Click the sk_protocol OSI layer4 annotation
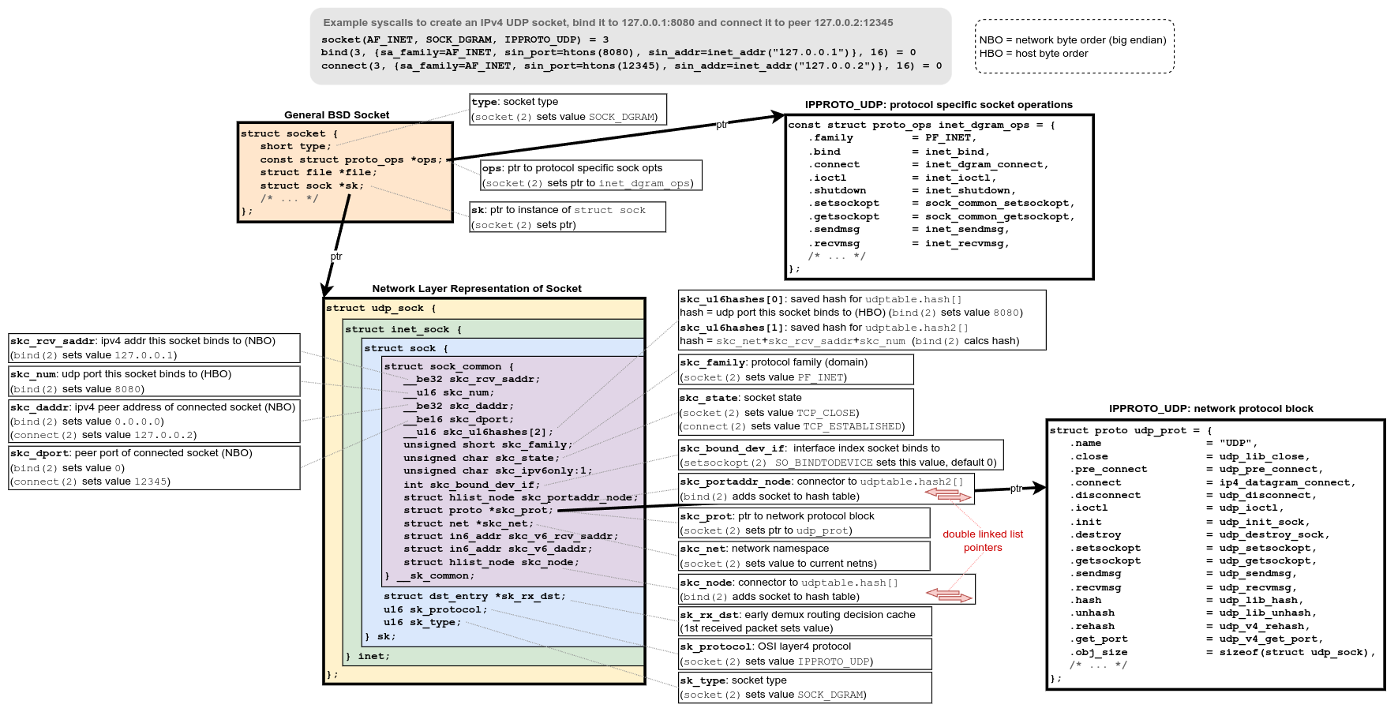 (x=804, y=654)
